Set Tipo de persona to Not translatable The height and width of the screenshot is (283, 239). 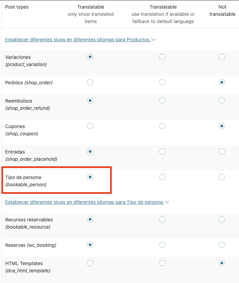pyautogui.click(x=222, y=177)
